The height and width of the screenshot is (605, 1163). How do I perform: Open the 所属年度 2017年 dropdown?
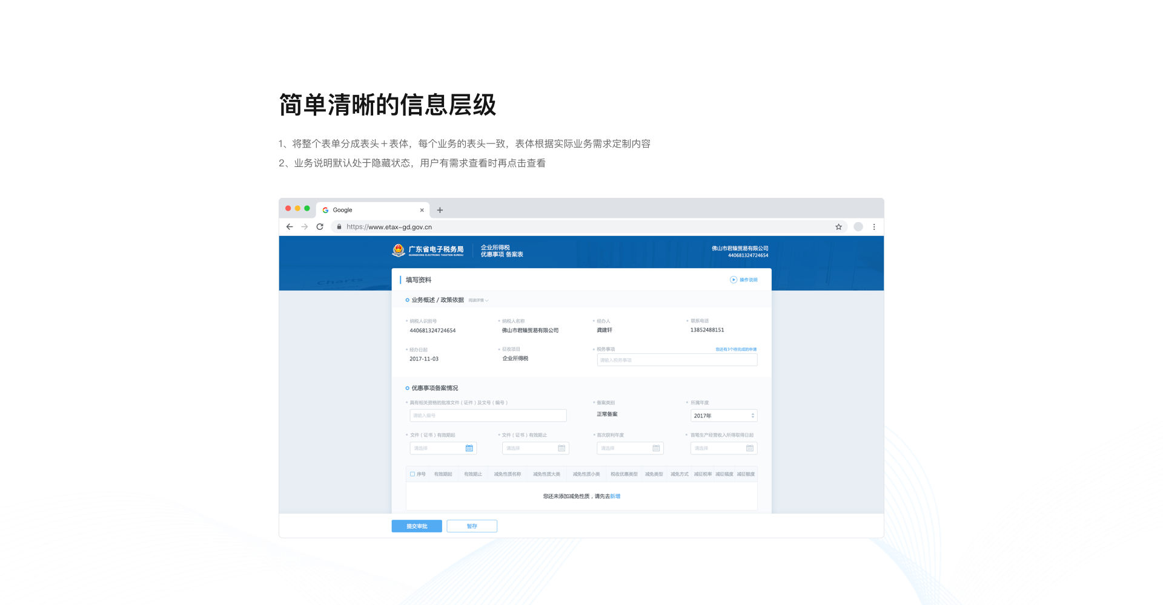click(724, 416)
